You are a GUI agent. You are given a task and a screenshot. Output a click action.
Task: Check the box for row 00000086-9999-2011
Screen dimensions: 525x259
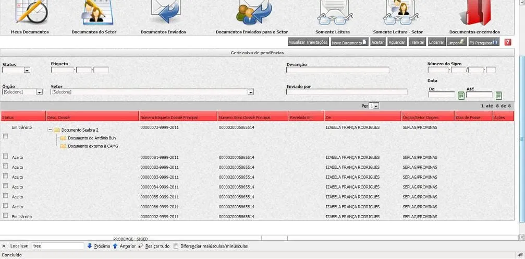click(5, 205)
